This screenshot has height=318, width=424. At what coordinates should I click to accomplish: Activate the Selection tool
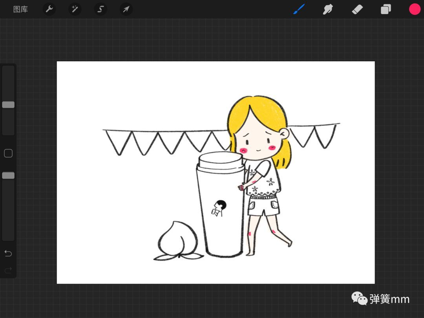(x=101, y=9)
